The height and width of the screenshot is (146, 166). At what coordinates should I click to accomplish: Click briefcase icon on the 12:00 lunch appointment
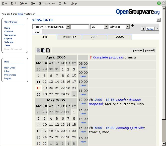coord(91,100)
